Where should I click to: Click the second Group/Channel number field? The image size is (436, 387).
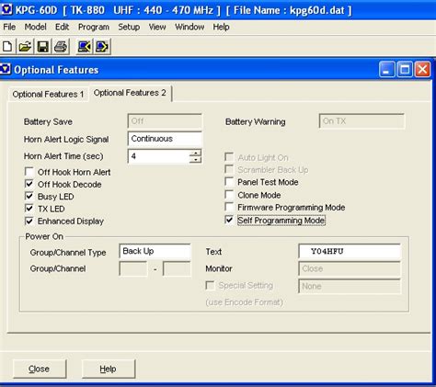[177, 268]
